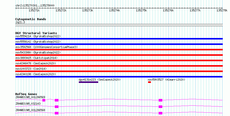Click NM_032143 exon near 135276k
230x116 pixels.
[160, 107]
